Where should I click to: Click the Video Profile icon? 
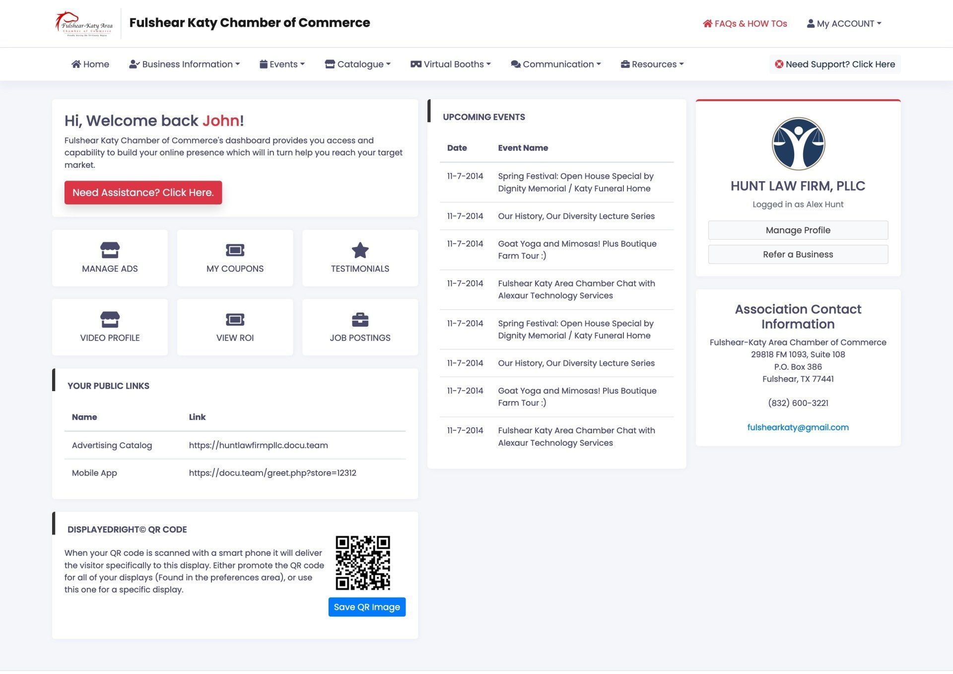click(x=109, y=319)
